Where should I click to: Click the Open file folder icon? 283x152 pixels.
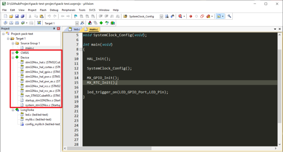tap(11, 16)
